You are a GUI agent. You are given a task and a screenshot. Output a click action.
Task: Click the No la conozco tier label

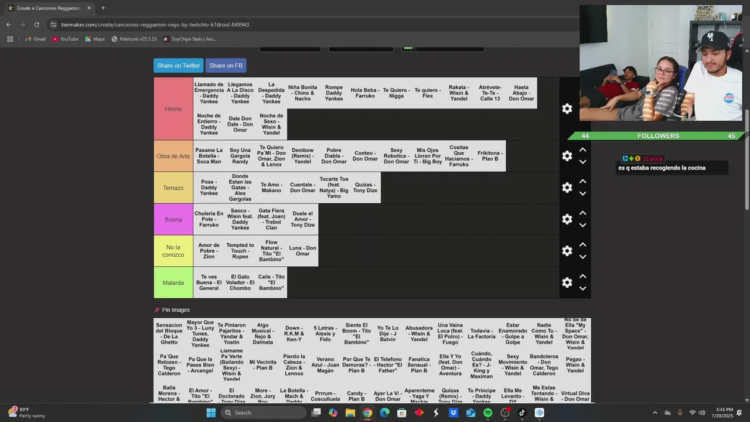coord(173,251)
